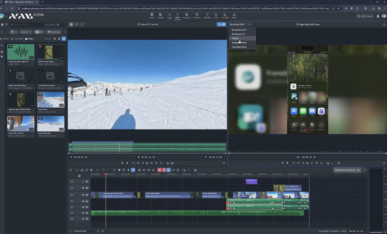
Task: Expand the Broadcast 16:9 aspect dropdown
Action: (240, 24)
